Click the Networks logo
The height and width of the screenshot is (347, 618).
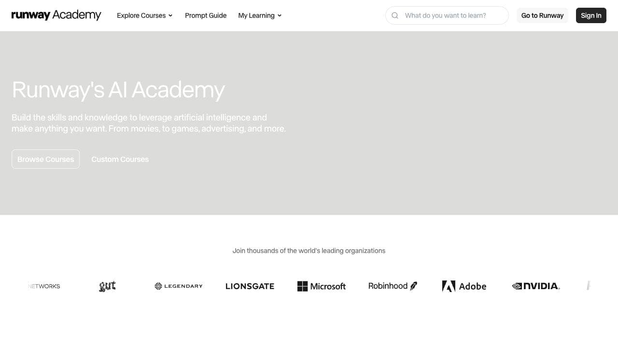(x=44, y=286)
